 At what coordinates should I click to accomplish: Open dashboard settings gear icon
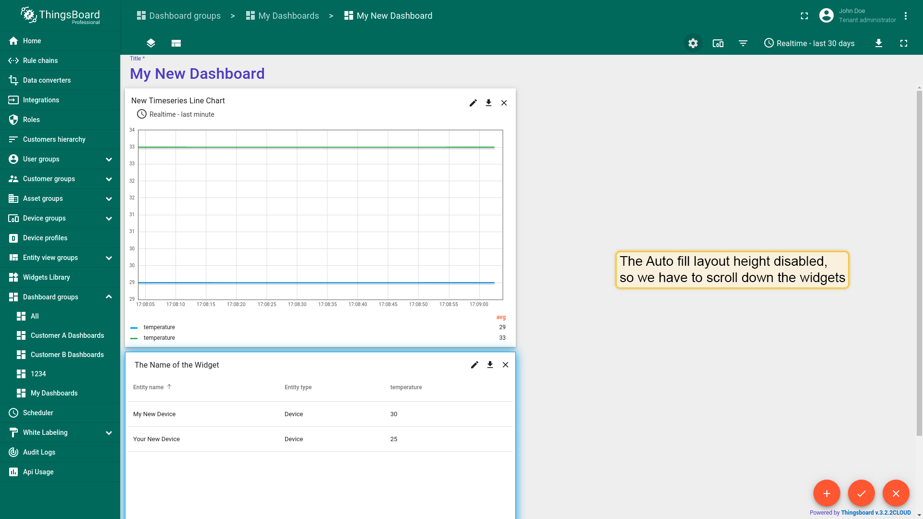[693, 43]
